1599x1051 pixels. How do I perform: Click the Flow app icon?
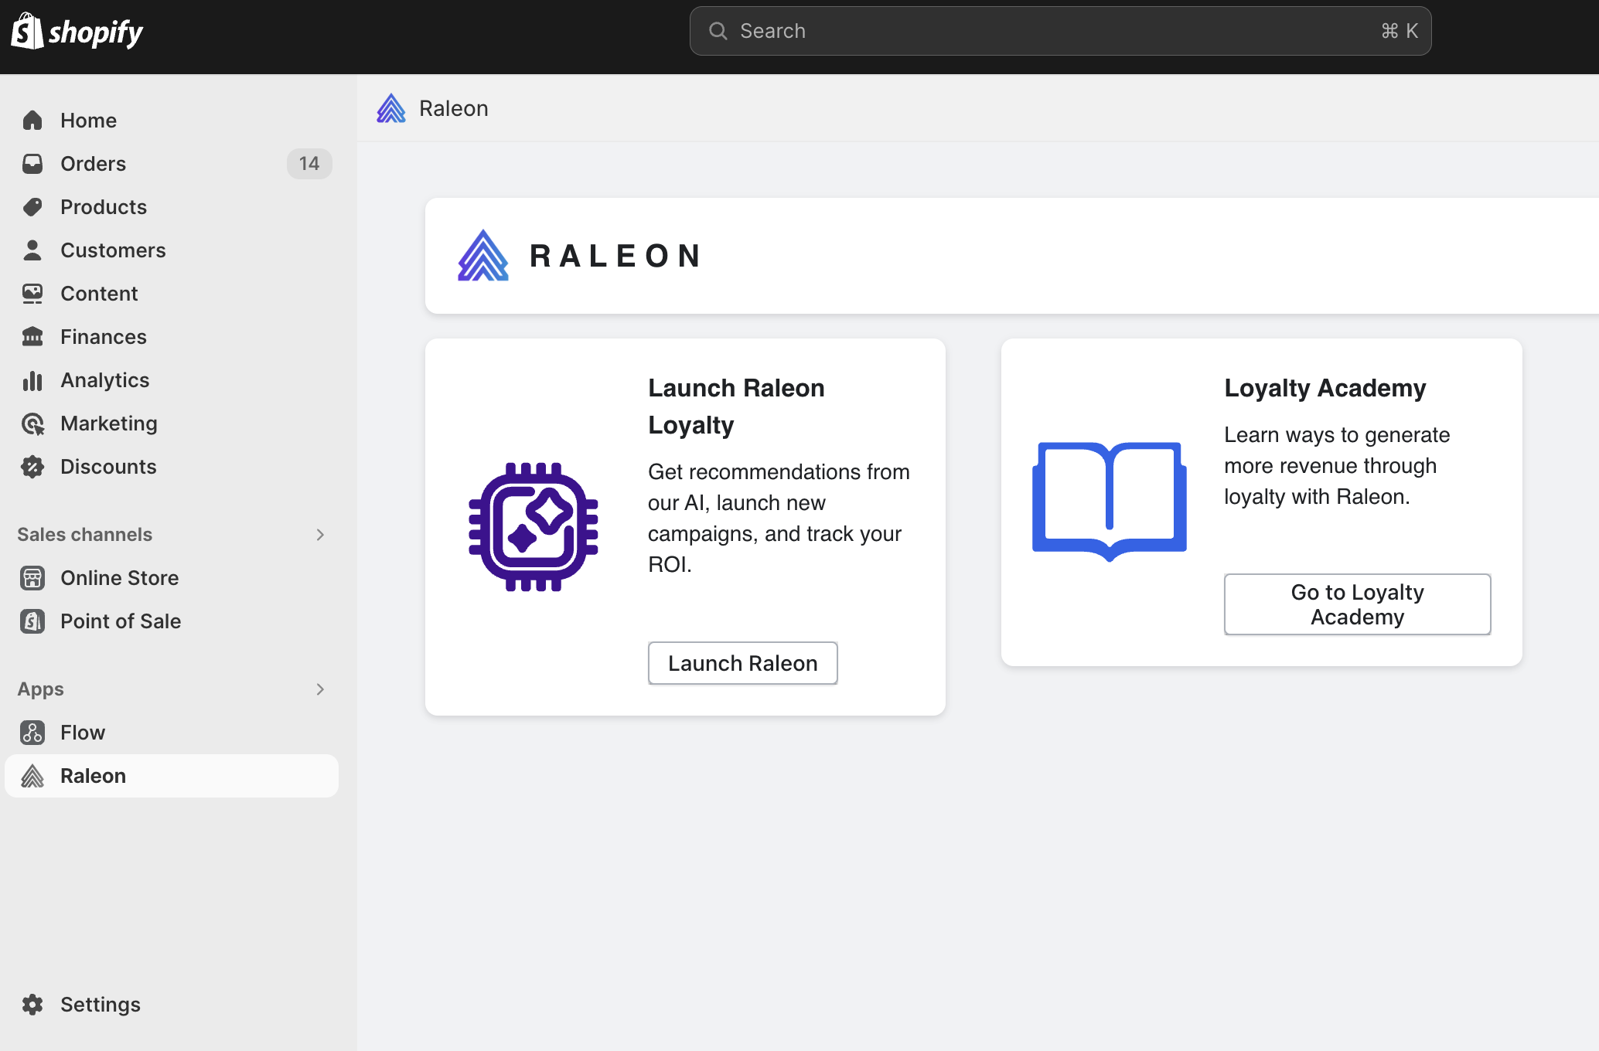point(32,733)
